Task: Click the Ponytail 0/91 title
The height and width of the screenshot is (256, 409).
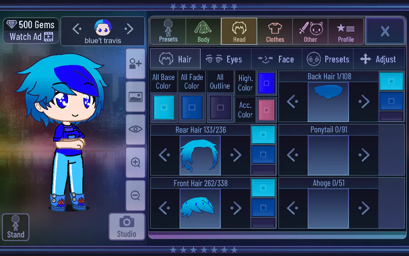Action: [x=329, y=130]
